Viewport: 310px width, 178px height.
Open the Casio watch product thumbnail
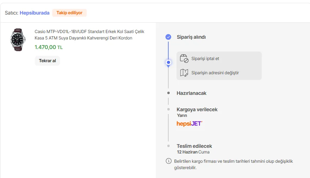[18, 40]
